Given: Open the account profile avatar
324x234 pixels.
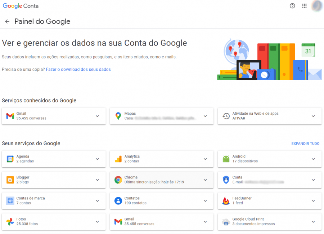Looking at the screenshot, I should coord(317,6).
